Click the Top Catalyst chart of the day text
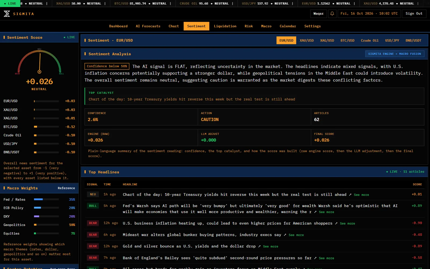The height and width of the screenshot is (269, 430). click(x=192, y=99)
